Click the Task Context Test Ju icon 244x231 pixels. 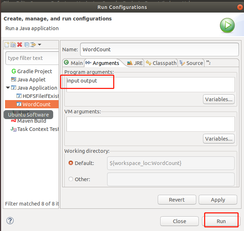click(x=14, y=129)
